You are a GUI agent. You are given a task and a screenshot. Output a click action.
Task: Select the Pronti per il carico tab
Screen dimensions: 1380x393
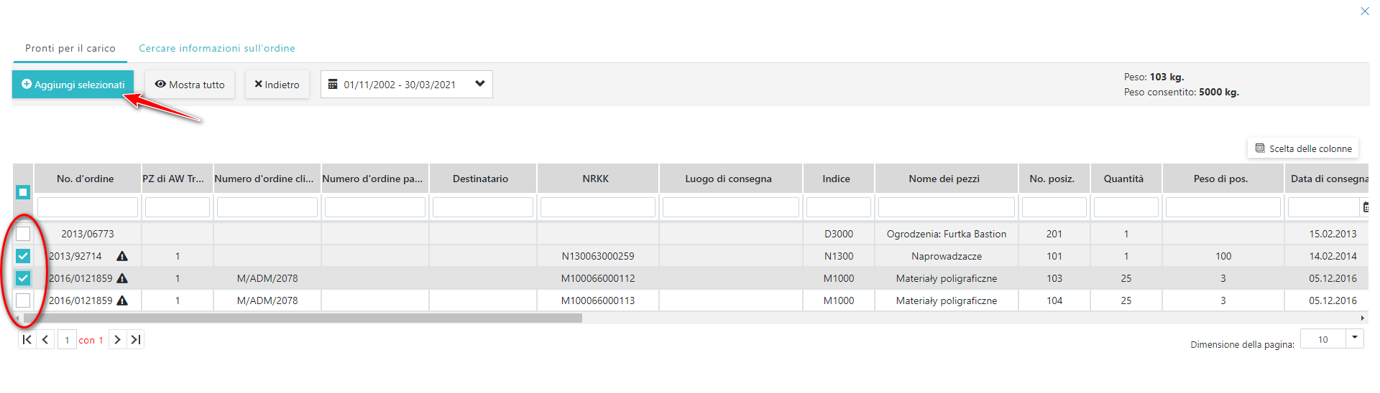[x=70, y=48]
